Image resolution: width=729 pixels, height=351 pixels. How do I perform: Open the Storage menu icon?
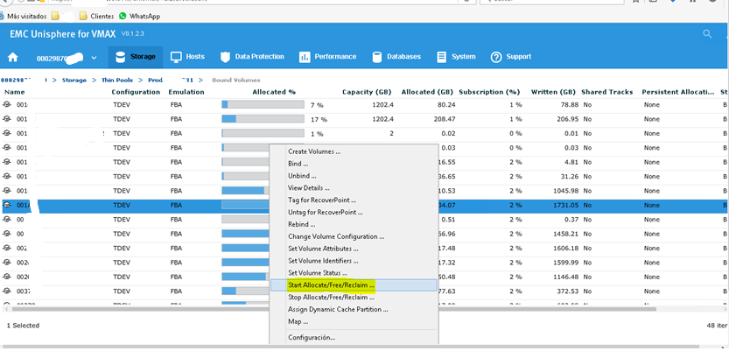[x=121, y=57]
